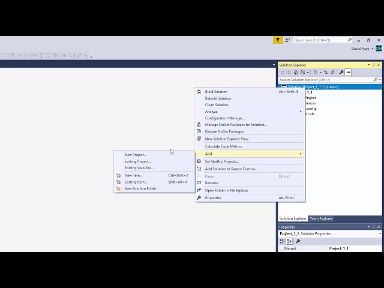Click Forward arrow in Solution Explorer toolbar
The width and height of the screenshot is (384, 288).
pos(289,72)
